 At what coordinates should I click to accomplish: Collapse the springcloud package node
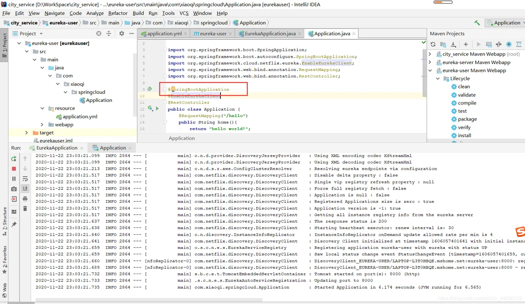coord(66,92)
